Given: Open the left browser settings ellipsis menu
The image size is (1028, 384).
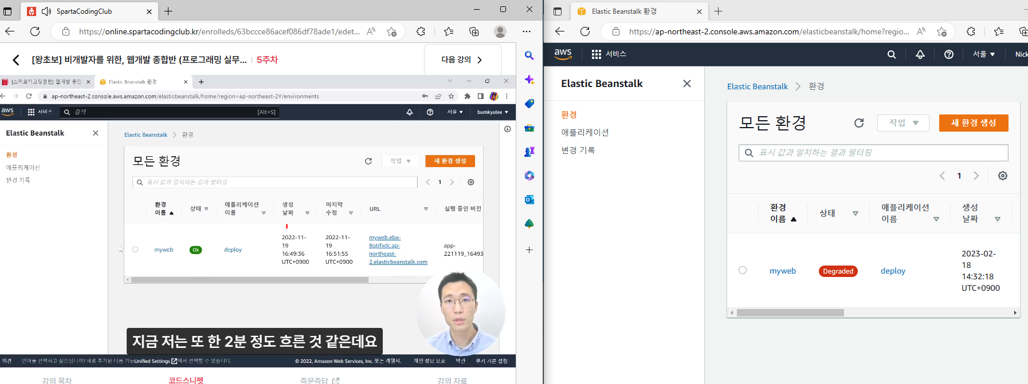Looking at the screenshot, I should pos(527,31).
